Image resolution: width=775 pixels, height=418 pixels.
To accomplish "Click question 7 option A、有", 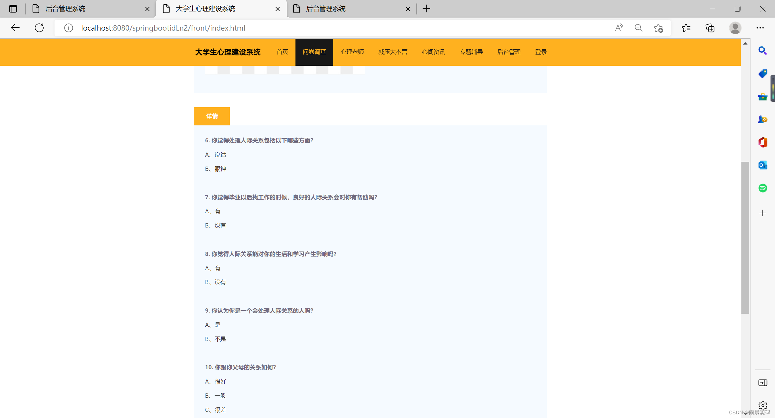I will [x=213, y=211].
